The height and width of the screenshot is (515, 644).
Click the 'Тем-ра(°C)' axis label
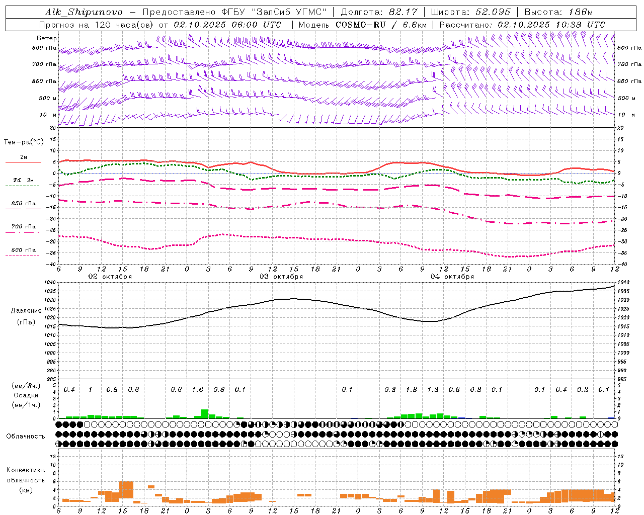click(24, 142)
